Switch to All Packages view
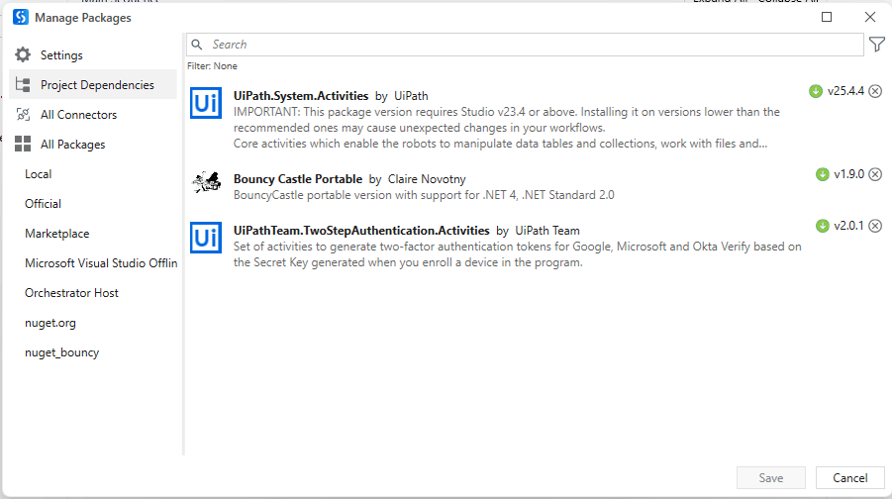Screen dimensions: 892x499 click(72, 145)
